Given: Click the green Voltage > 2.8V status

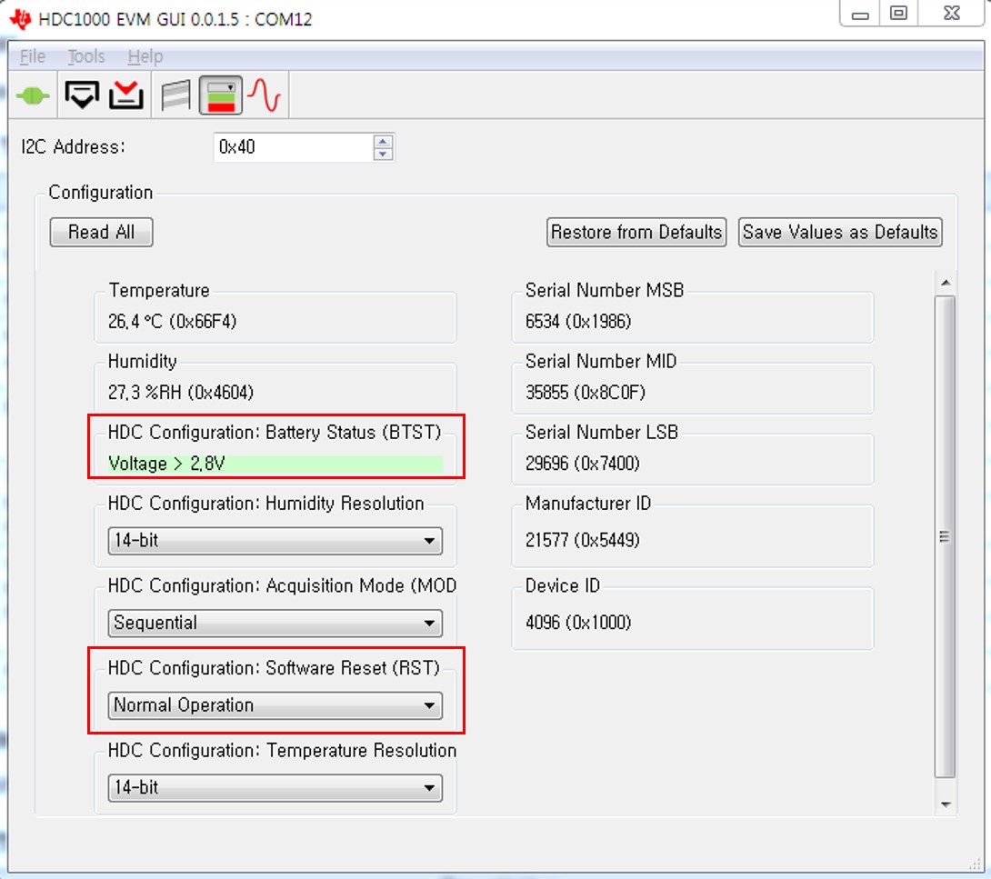Looking at the screenshot, I should tap(275, 464).
